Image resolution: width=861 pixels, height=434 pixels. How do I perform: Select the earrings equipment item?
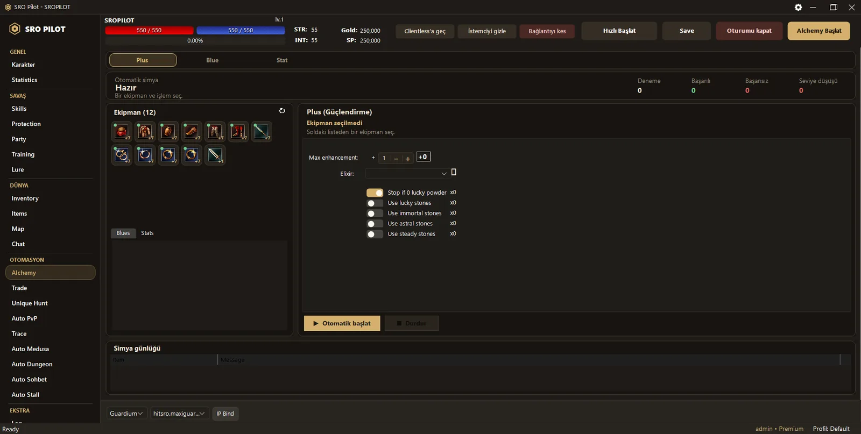pos(122,155)
